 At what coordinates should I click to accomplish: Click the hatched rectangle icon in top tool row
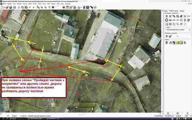(x=178, y=16)
